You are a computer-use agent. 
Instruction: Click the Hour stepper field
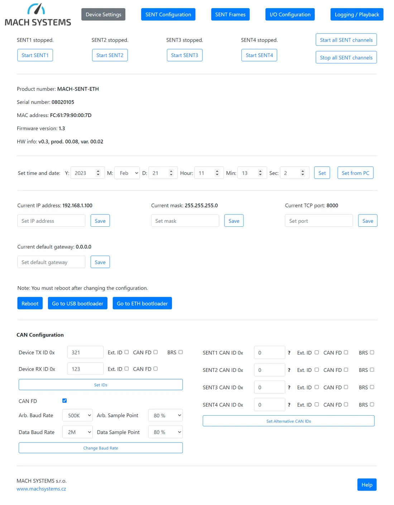[209, 173]
